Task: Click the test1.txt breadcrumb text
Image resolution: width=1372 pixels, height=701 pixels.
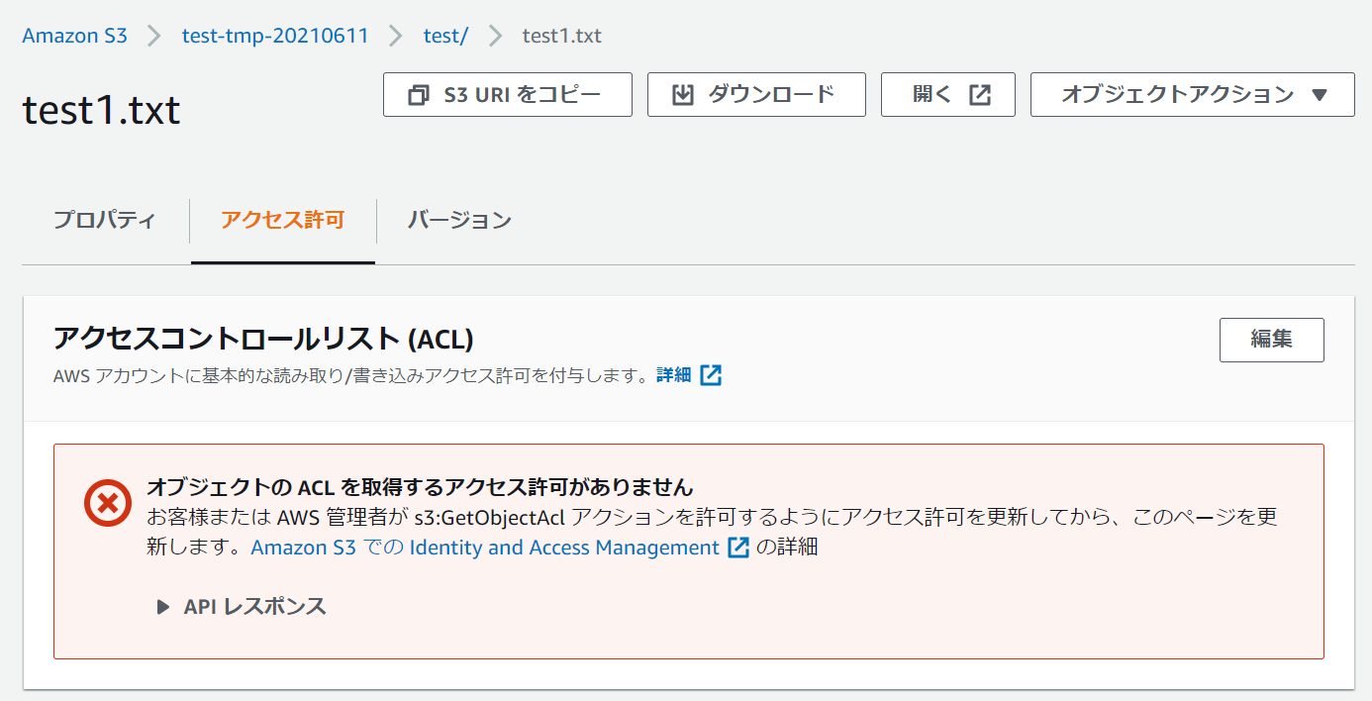Action: point(561,36)
